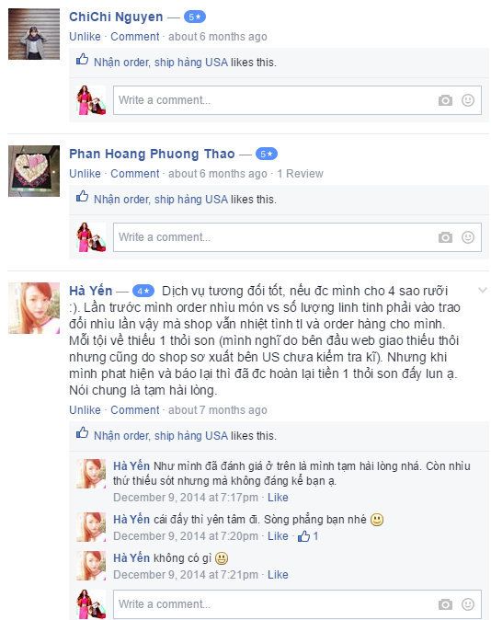Like the 'không có gì' comment
Image resolution: width=491 pixels, height=620 pixels.
click(x=278, y=575)
